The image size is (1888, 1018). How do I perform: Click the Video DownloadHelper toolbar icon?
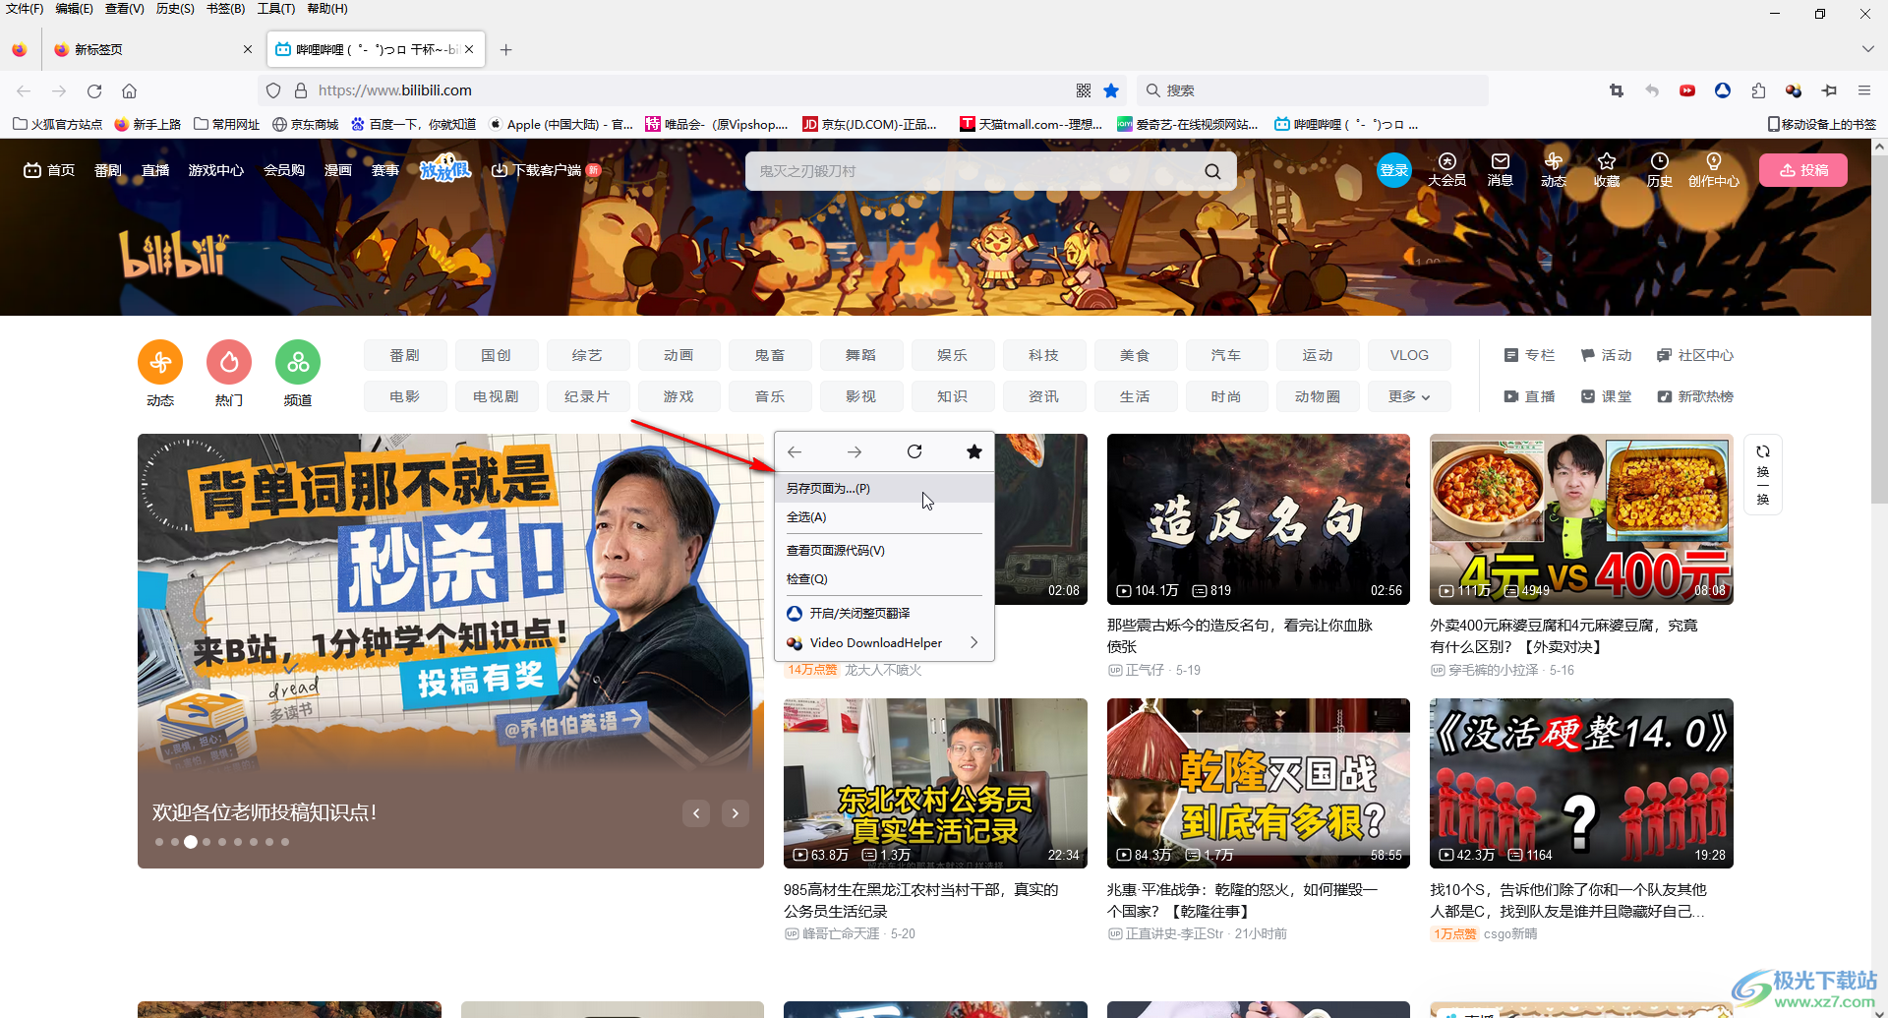[x=1794, y=90]
